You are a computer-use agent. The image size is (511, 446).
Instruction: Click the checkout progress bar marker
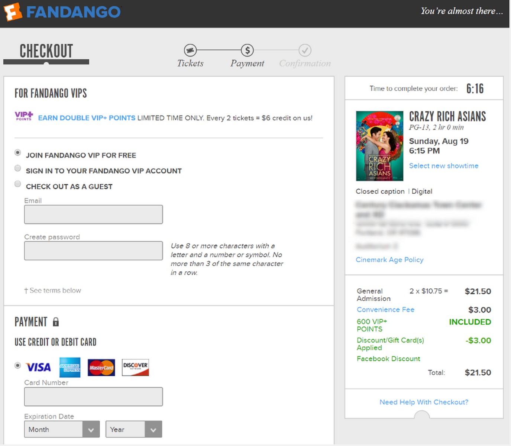pos(46,63)
